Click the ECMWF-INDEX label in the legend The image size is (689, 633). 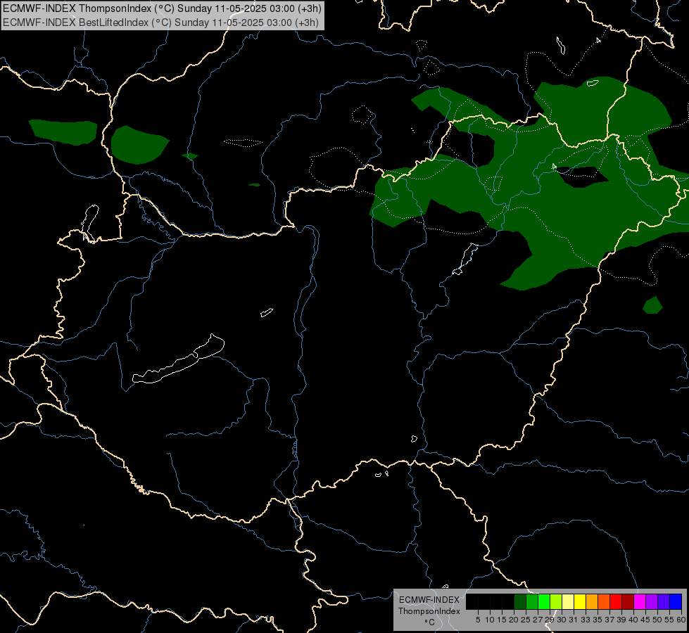pyautogui.click(x=429, y=600)
